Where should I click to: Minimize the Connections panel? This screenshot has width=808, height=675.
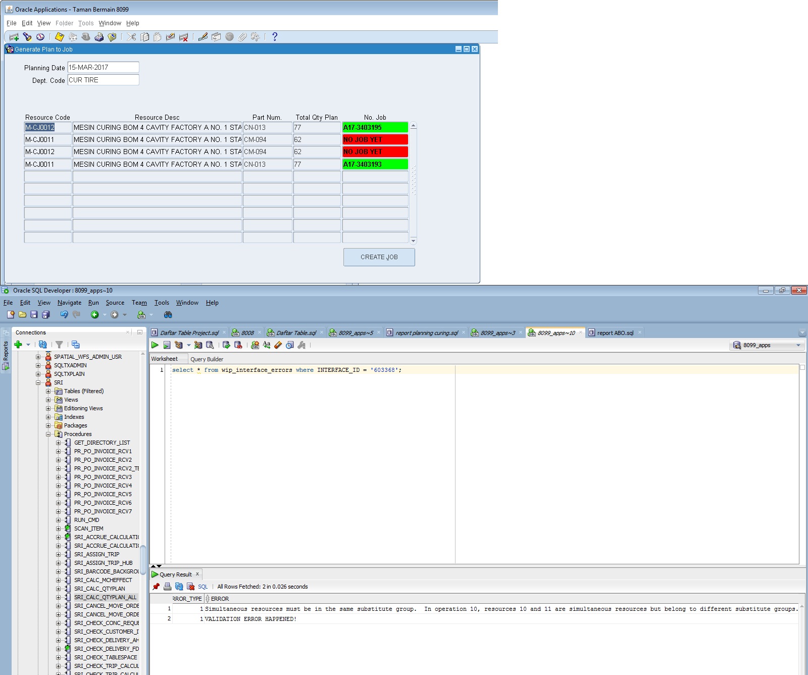click(x=139, y=332)
